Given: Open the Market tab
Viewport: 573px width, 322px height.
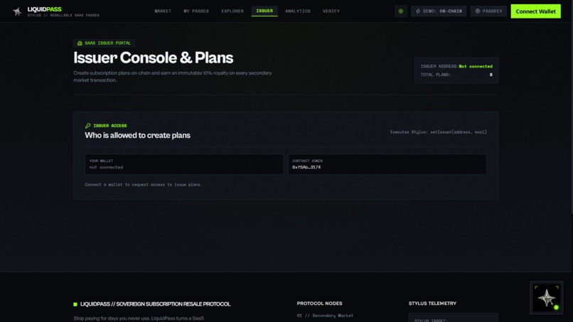Looking at the screenshot, I should (163, 11).
